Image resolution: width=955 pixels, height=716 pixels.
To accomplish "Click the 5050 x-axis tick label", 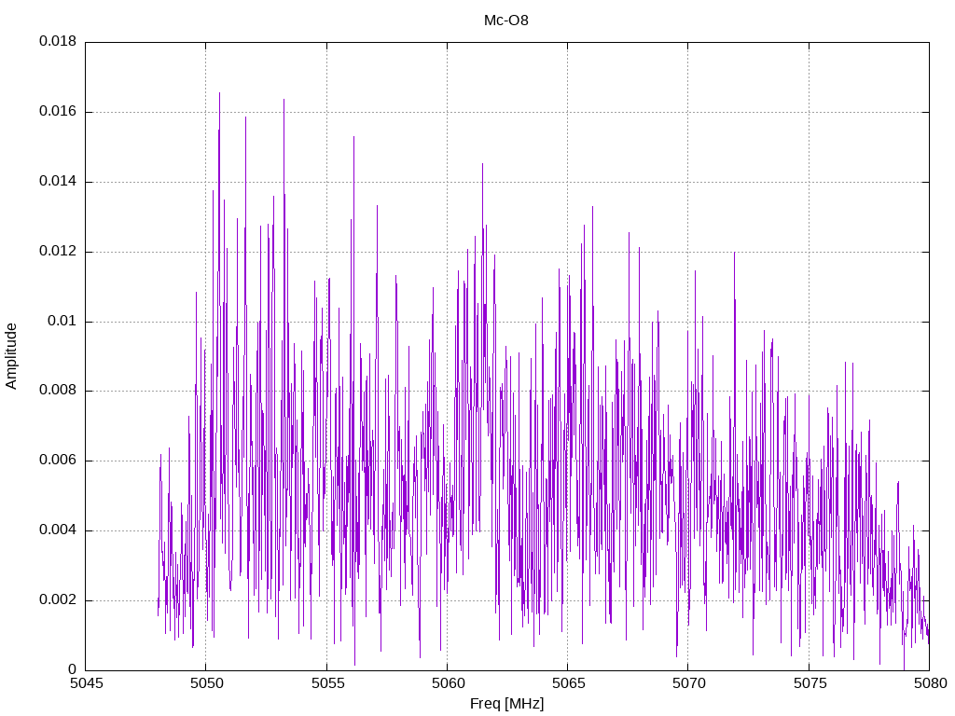I will [x=206, y=683].
